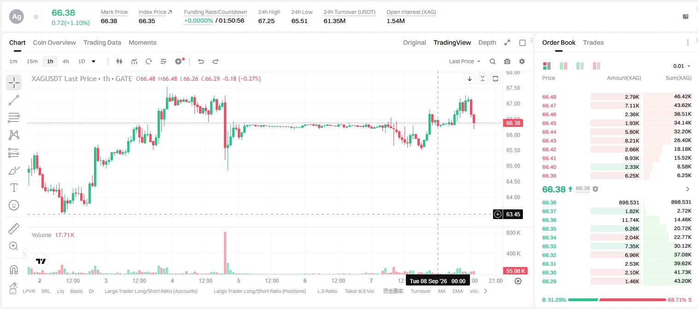Select the 4h timeframe
The height and width of the screenshot is (309, 698).
click(66, 61)
